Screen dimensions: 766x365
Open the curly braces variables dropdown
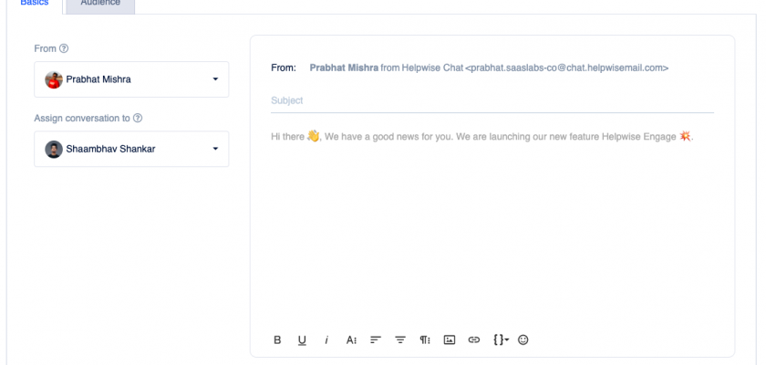(x=500, y=339)
